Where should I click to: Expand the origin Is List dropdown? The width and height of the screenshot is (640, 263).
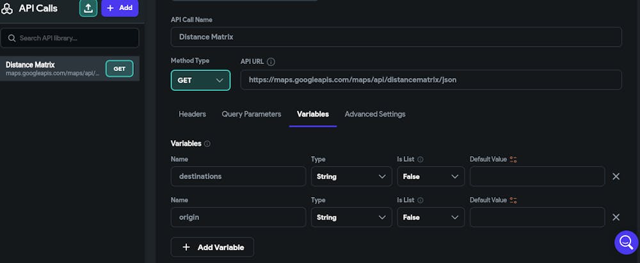(x=430, y=218)
